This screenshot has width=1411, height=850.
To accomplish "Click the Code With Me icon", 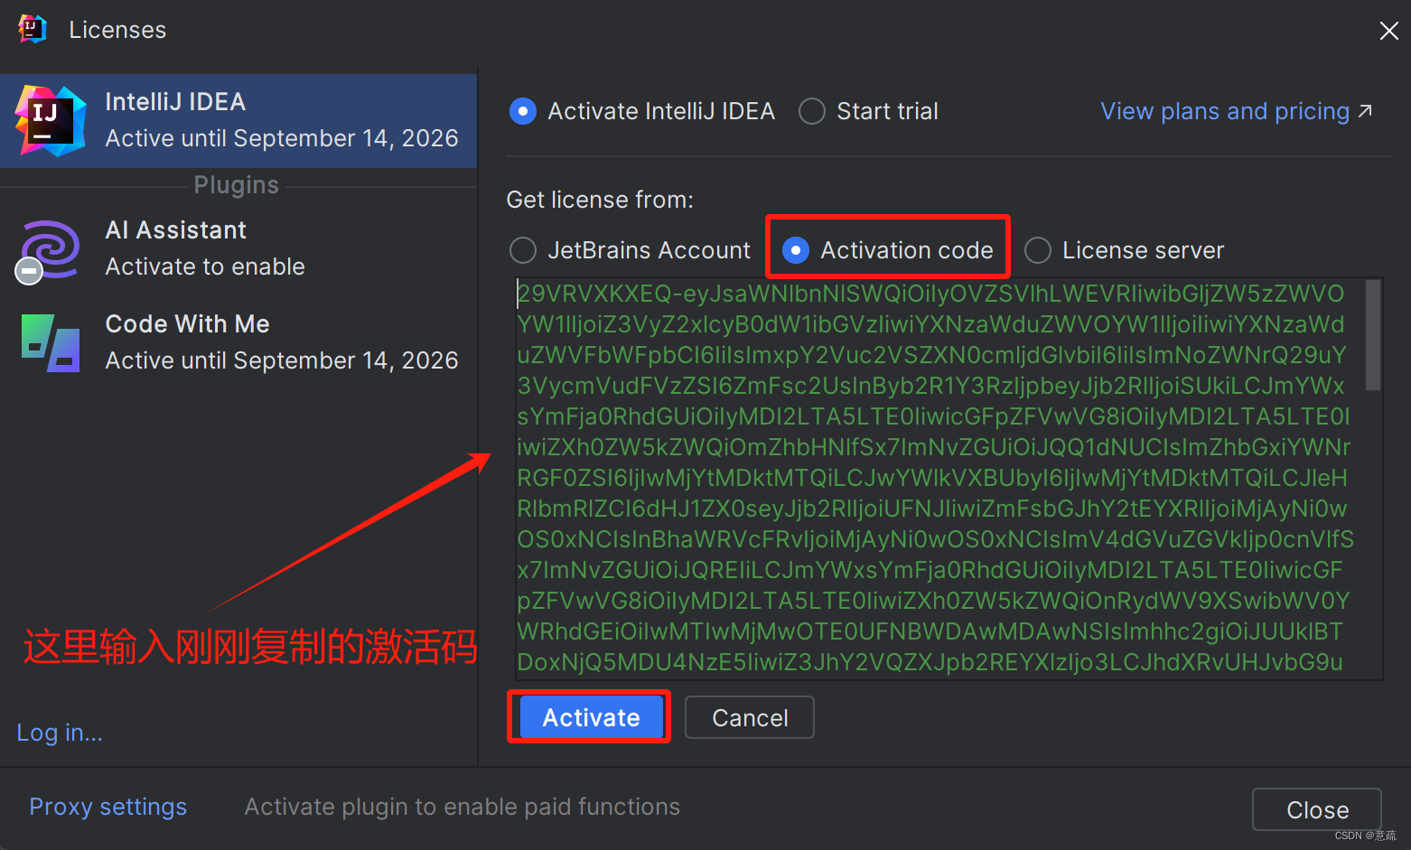I will click(x=51, y=342).
